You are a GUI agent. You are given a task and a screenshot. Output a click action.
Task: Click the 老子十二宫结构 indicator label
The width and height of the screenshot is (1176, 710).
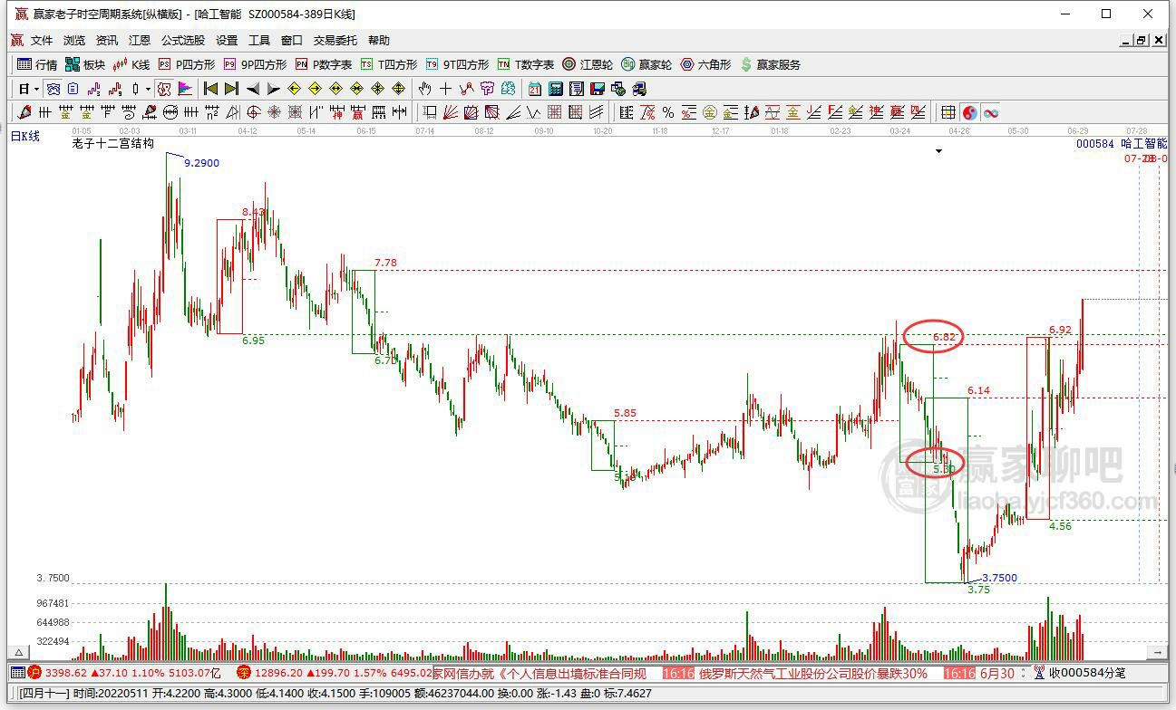[113, 143]
